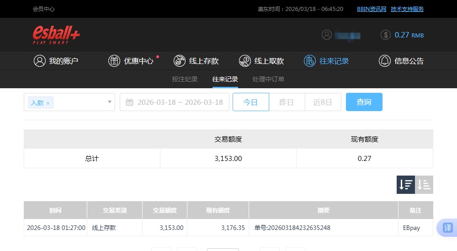457x251 pixels.
Task: Expand the transaction type dropdown
Action: pyautogui.click(x=110, y=102)
